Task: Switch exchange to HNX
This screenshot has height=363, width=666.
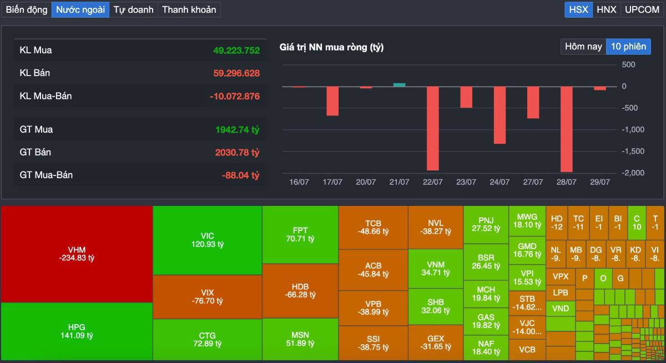Action: click(606, 9)
